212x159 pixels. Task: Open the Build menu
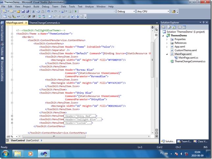pyautogui.click(x=36, y=7)
